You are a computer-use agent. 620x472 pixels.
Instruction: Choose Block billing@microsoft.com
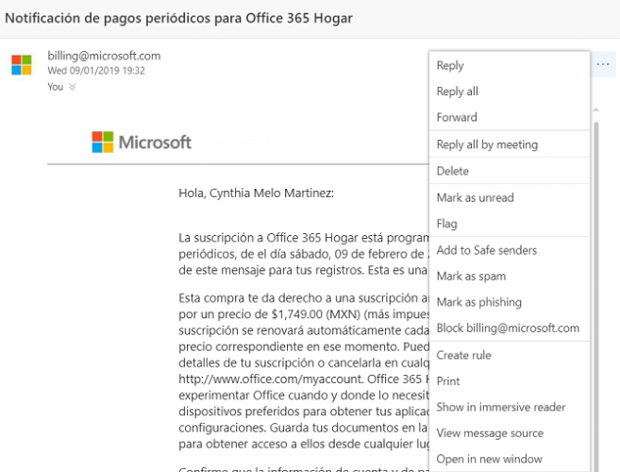[510, 328]
